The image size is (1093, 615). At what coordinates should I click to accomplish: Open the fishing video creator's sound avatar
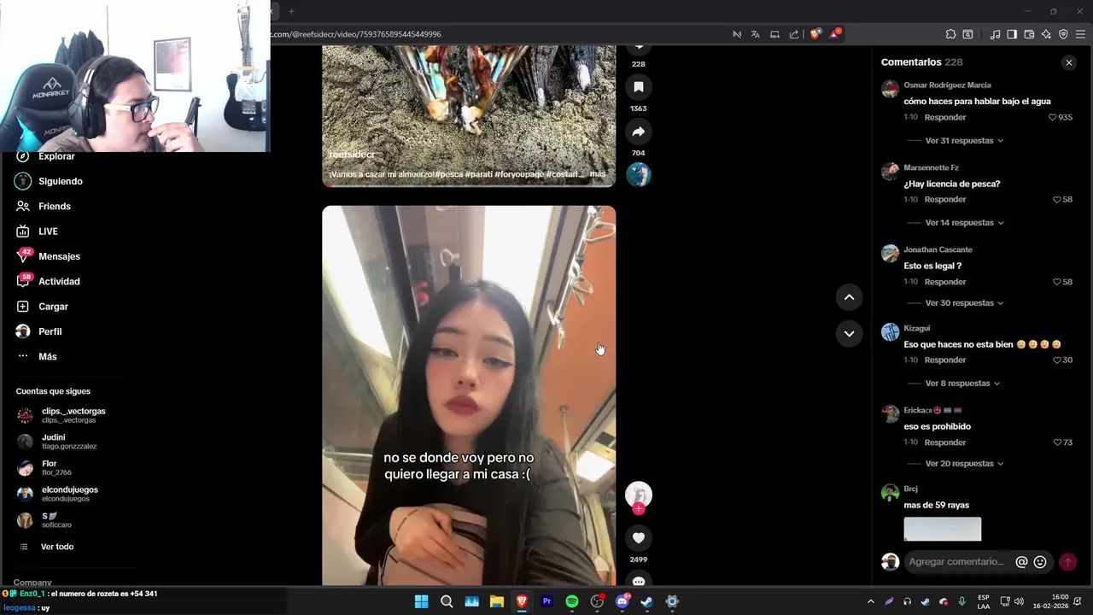[x=638, y=174]
